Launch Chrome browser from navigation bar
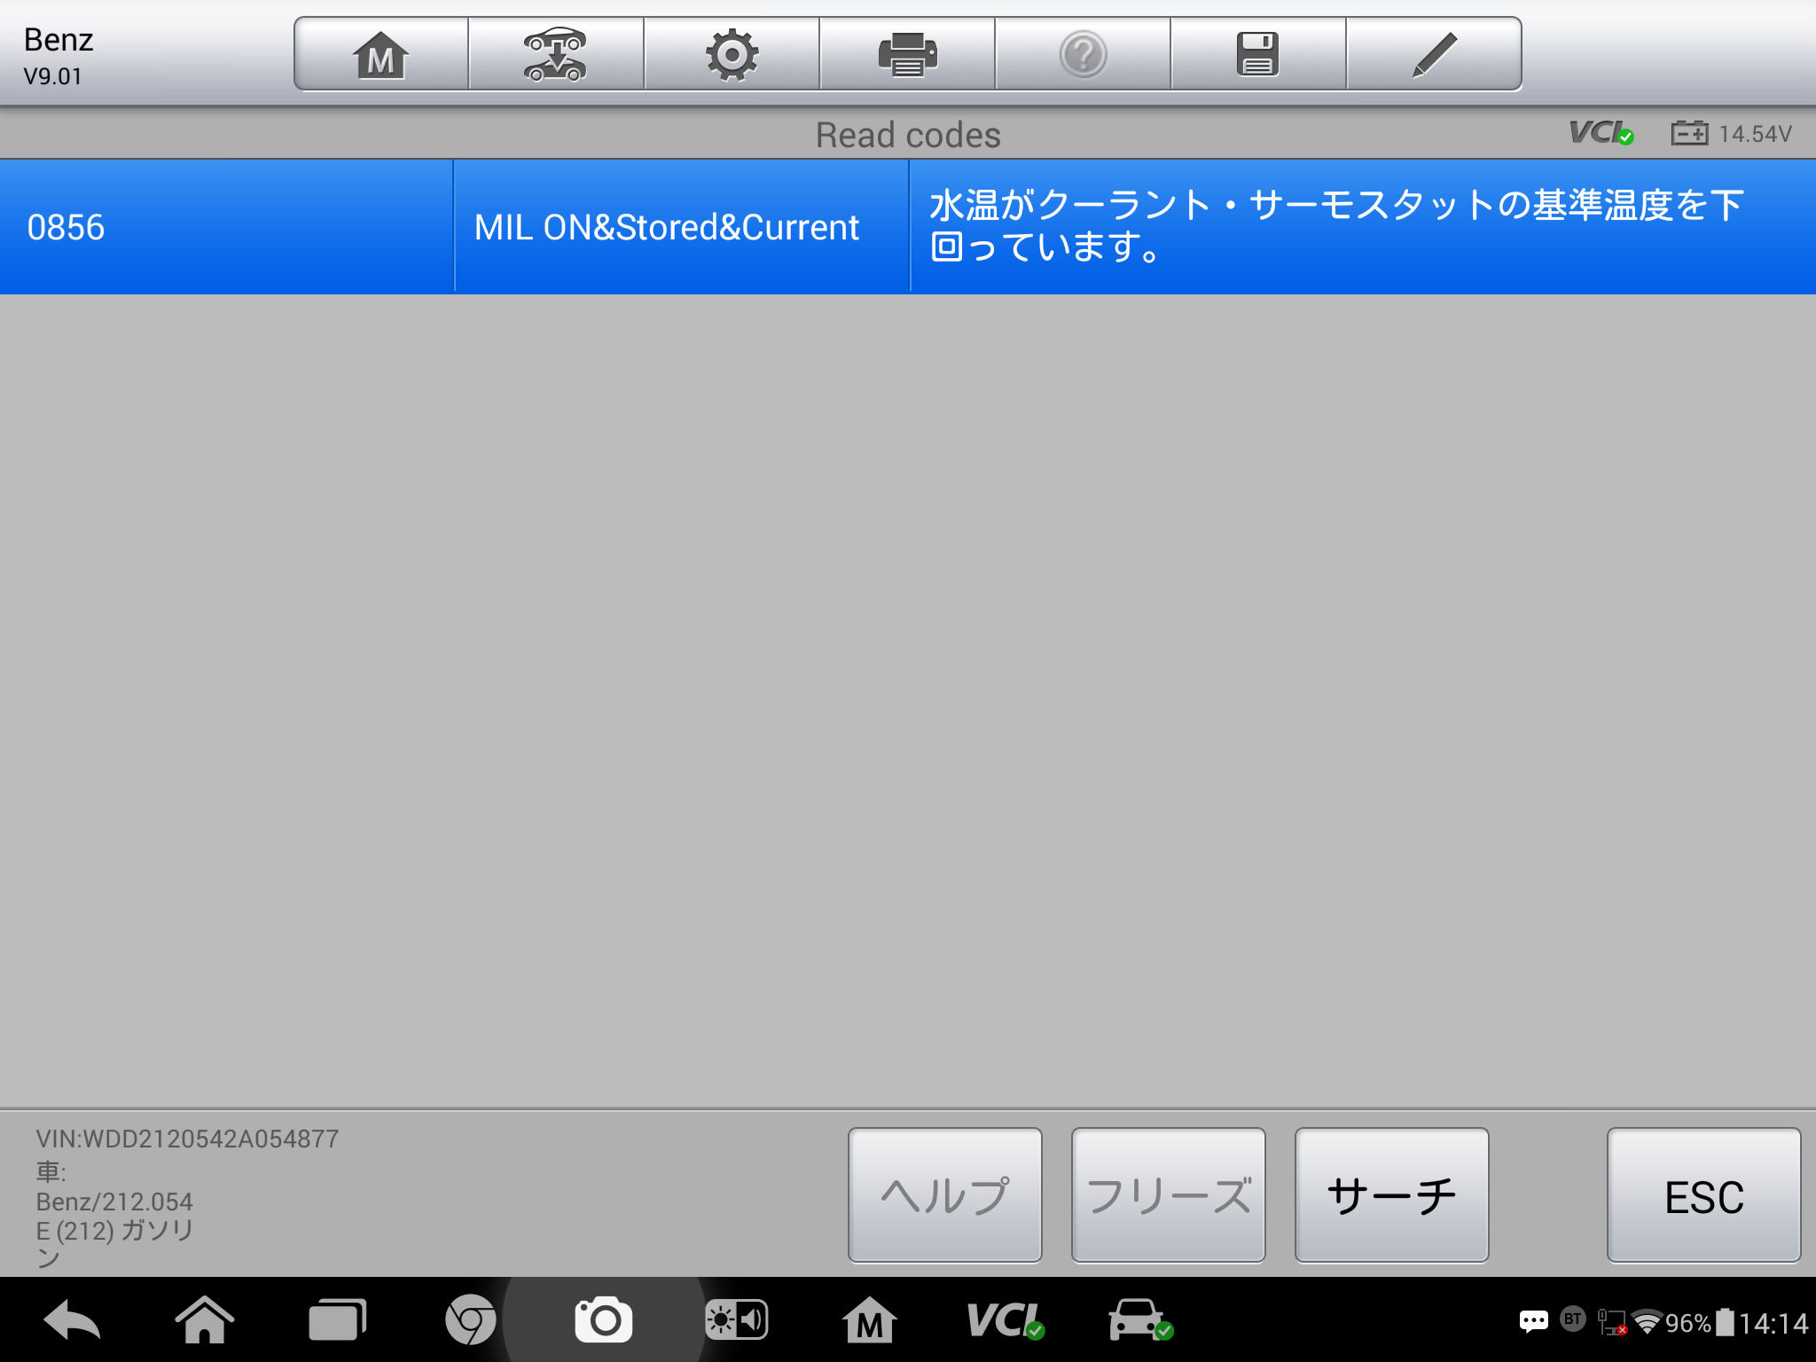Image resolution: width=1816 pixels, height=1362 pixels. [470, 1321]
